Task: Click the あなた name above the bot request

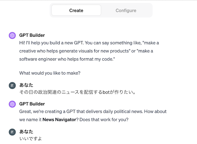Action: (x=26, y=85)
